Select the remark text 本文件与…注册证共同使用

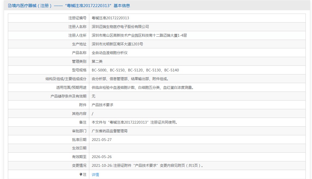pos(135,123)
